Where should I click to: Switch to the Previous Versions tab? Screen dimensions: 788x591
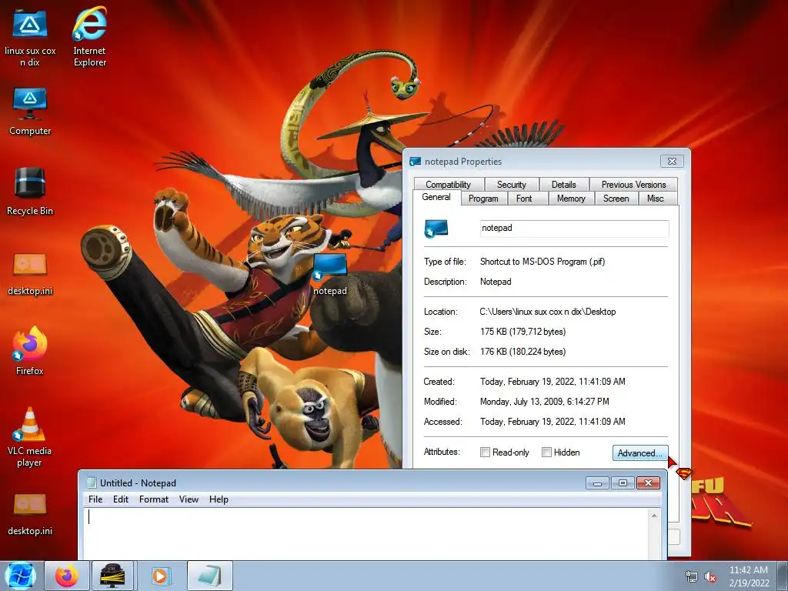[x=633, y=185]
